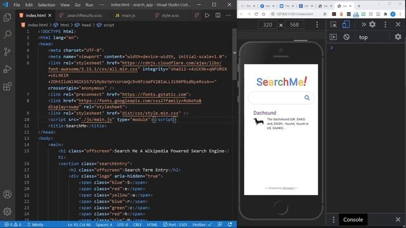This screenshot has height=228, width=406.
Task: Go back in Chrome
Action: [x=241, y=14]
